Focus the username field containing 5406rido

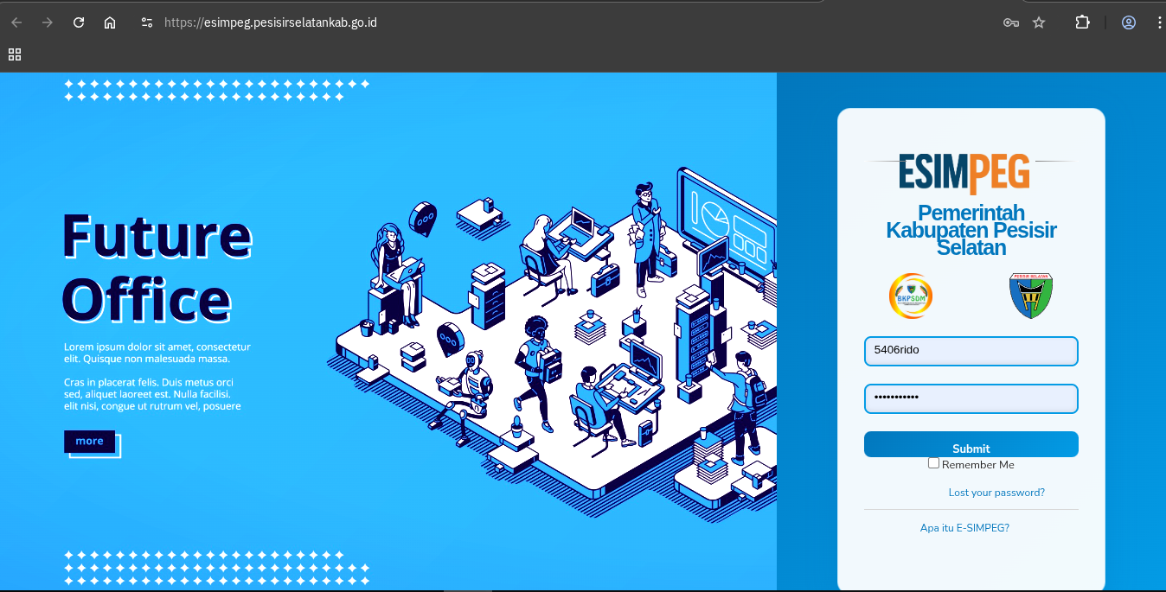(x=971, y=351)
